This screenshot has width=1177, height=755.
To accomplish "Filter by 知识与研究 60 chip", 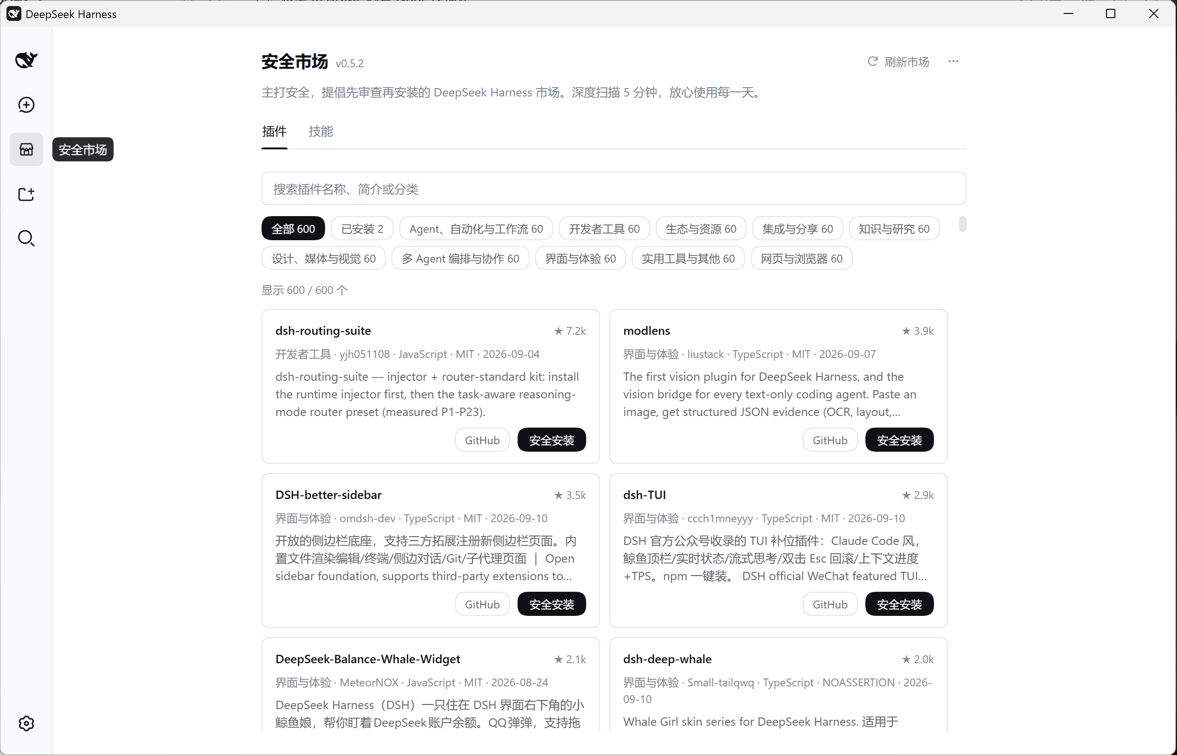I will click(x=894, y=229).
